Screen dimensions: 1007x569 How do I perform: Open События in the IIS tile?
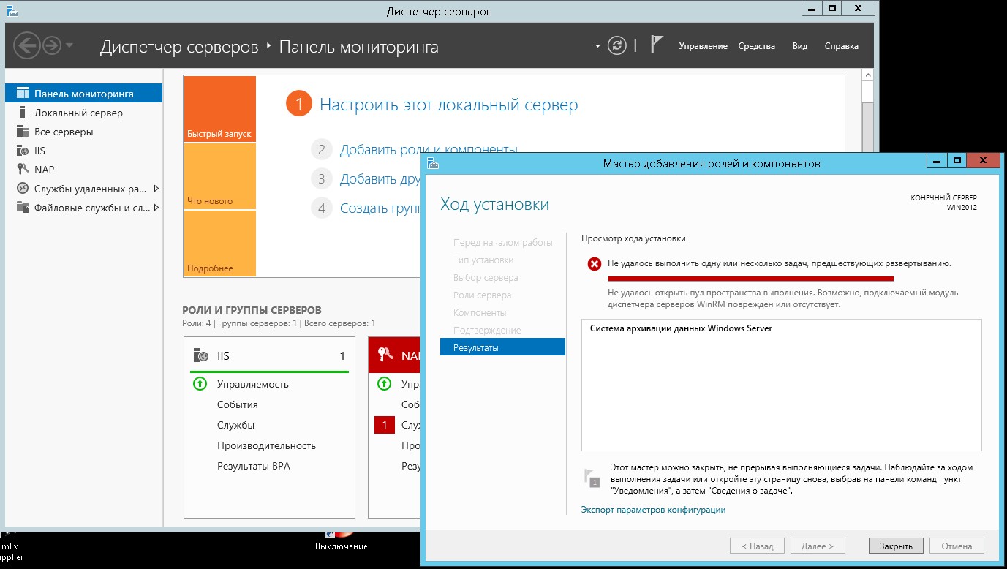coord(237,404)
